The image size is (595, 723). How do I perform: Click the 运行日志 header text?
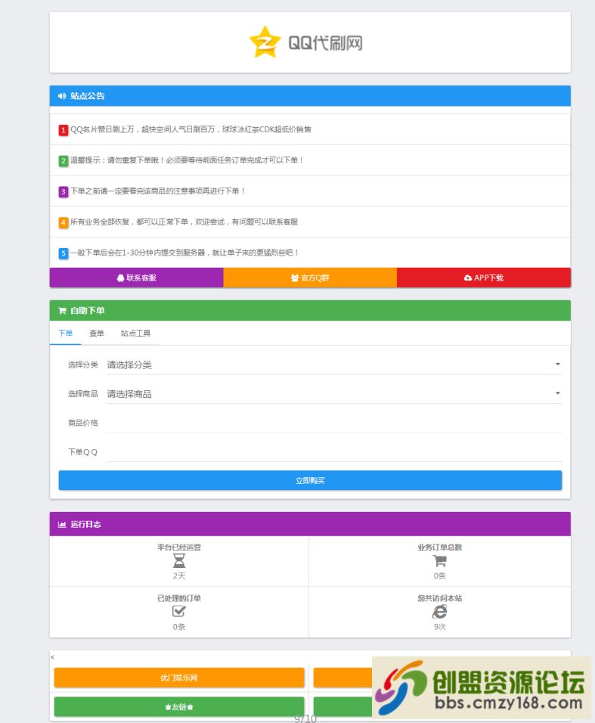coord(85,524)
